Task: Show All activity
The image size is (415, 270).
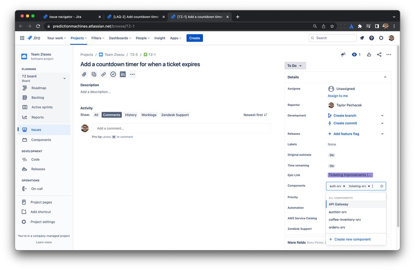Action: click(x=96, y=115)
